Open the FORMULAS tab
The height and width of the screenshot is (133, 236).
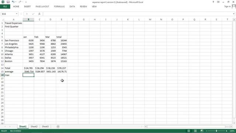coord(59,7)
